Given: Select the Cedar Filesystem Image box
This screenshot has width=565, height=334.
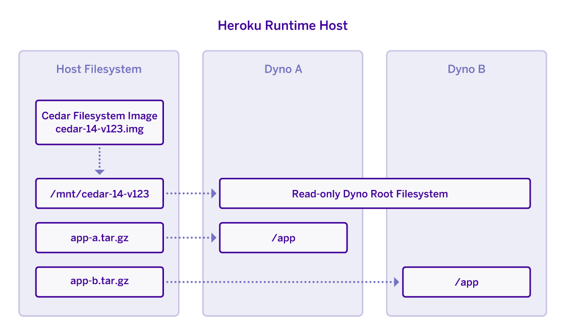Looking at the screenshot, I should [99, 122].
